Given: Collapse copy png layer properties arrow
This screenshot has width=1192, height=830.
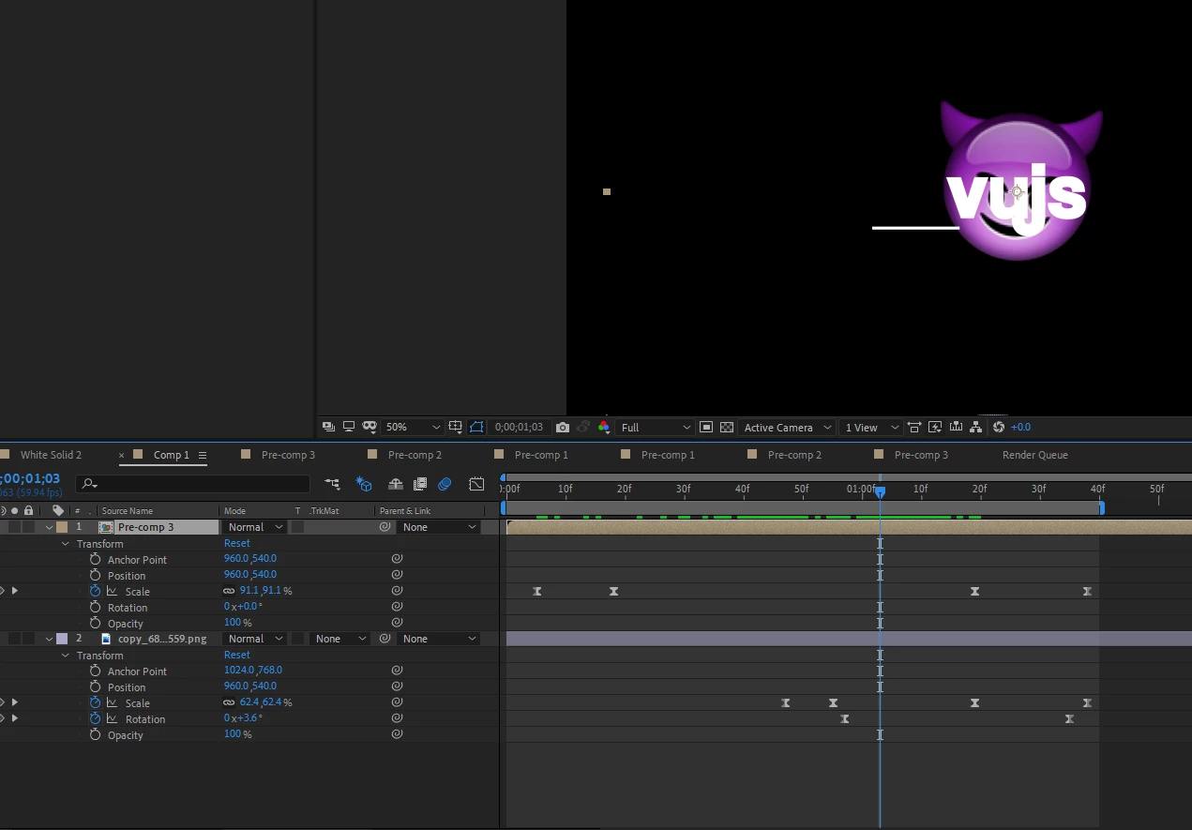Looking at the screenshot, I should [49, 639].
